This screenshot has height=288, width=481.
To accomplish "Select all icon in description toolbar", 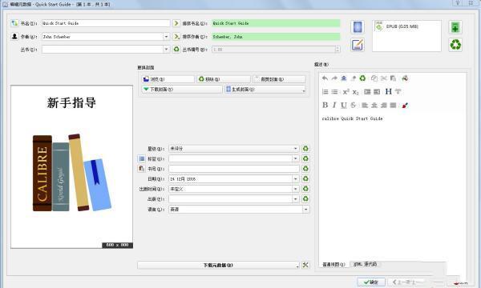I will 344,78.
